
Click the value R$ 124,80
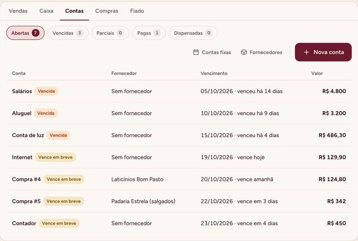point(332,179)
